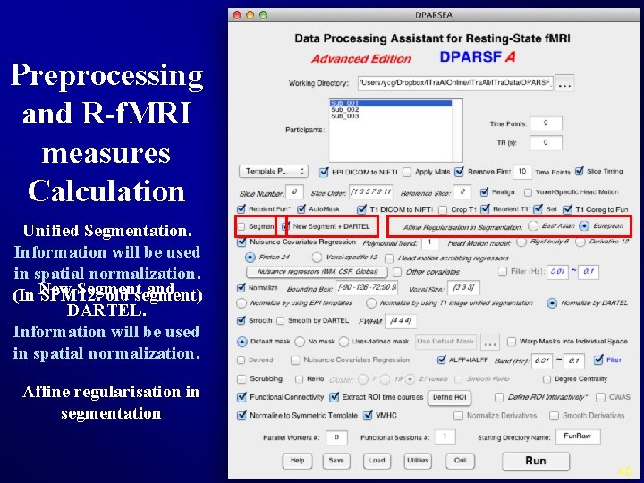Toggle Extract ROI time courses checkbox

(x=335, y=397)
